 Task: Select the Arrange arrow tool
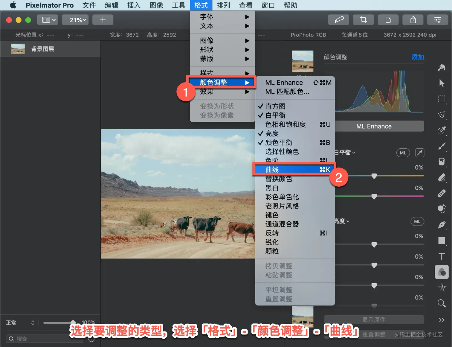[x=442, y=83]
